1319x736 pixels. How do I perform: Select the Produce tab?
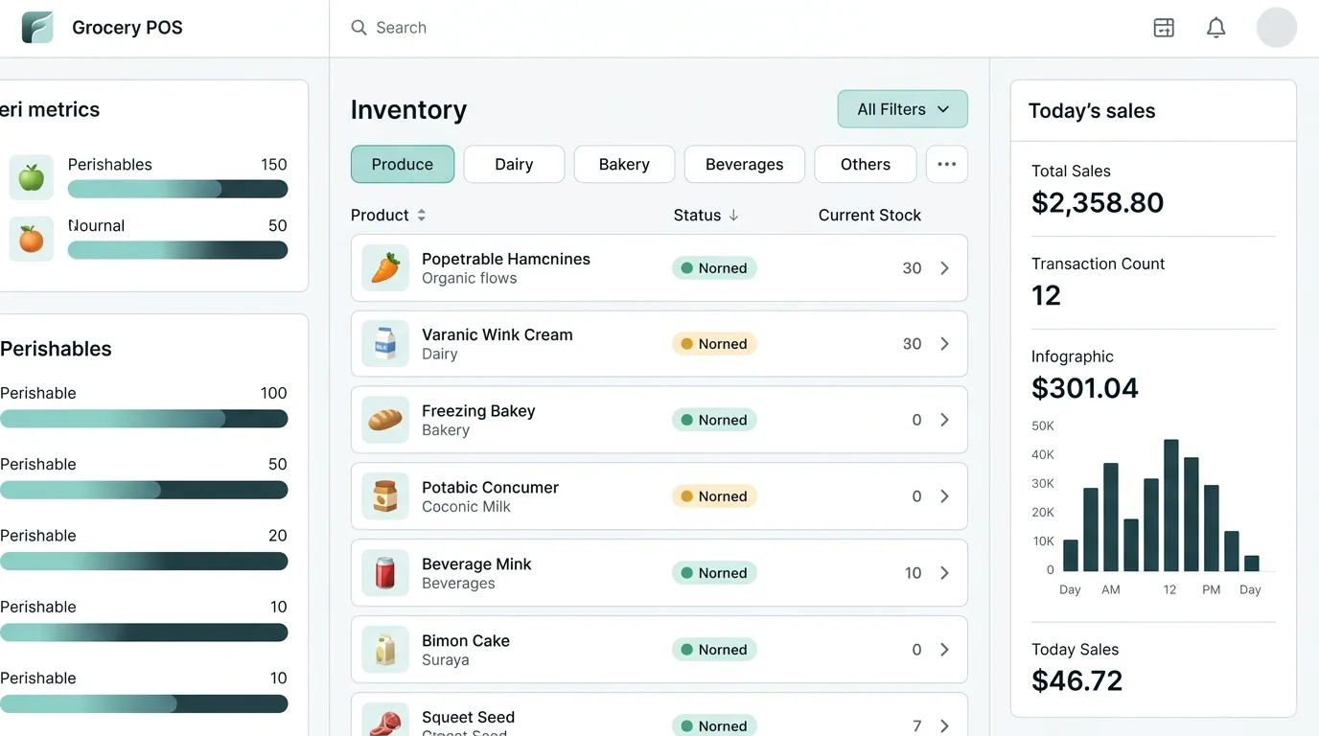[x=403, y=164]
